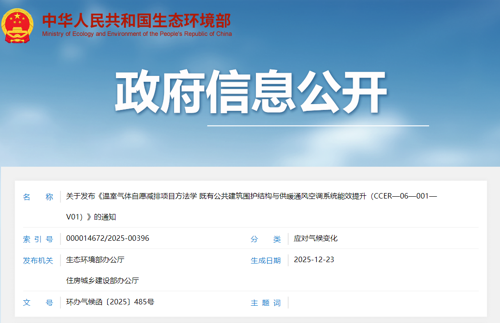Click the 名称 field label
The height and width of the screenshot is (323, 500).
[x=38, y=197]
